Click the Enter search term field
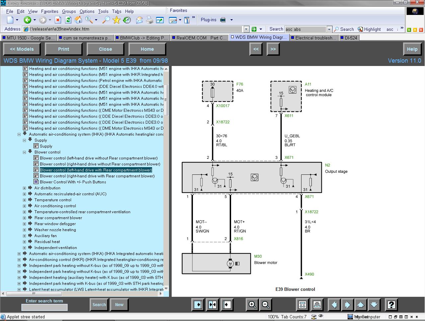Viewport: 425px width, 321px height. (44, 307)
